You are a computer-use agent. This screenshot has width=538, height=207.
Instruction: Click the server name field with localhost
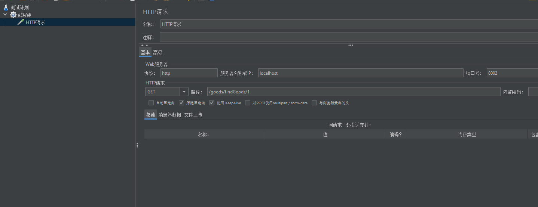coord(361,73)
